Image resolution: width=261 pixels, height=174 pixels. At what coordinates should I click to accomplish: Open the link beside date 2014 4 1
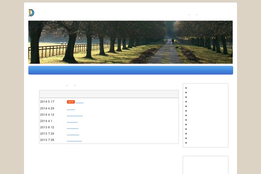pos(72,121)
